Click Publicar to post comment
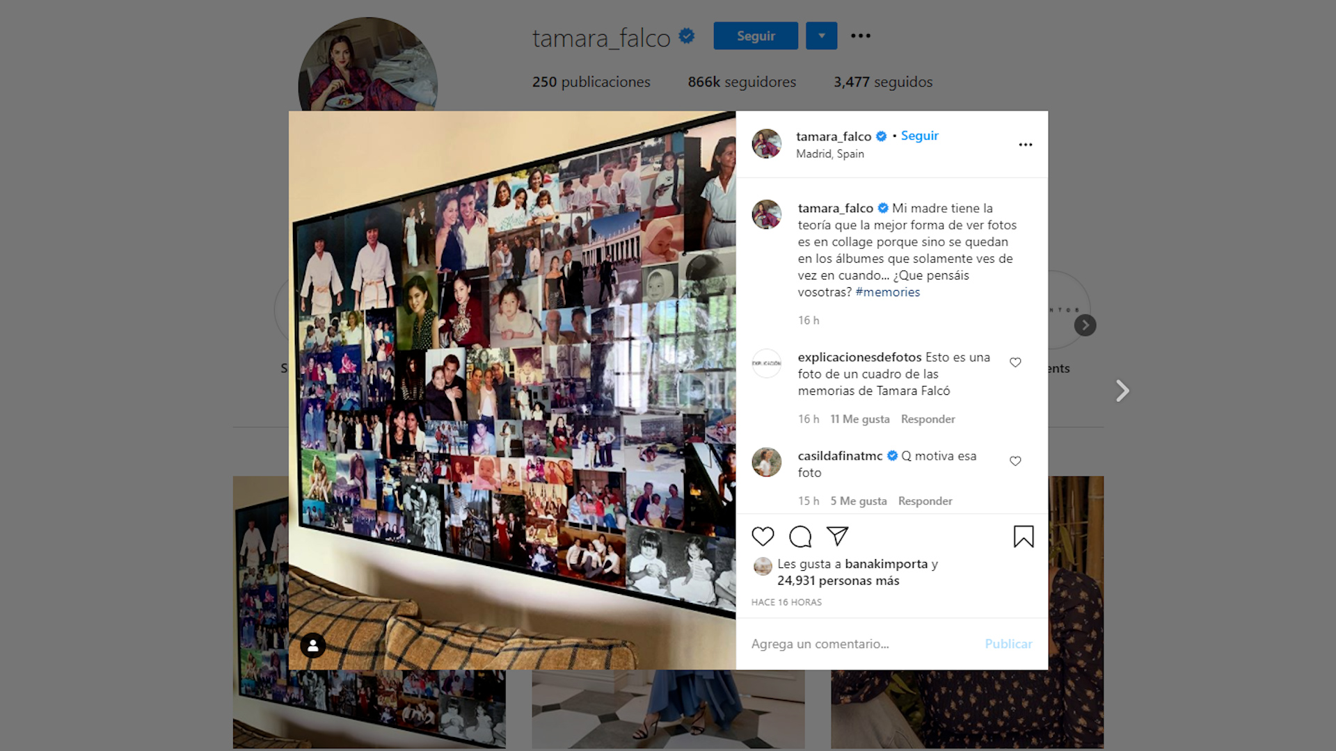The width and height of the screenshot is (1336, 751). pyautogui.click(x=1008, y=644)
